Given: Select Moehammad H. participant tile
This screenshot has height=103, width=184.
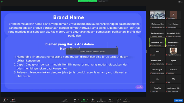Looking at the screenshot, I should 158,24.
